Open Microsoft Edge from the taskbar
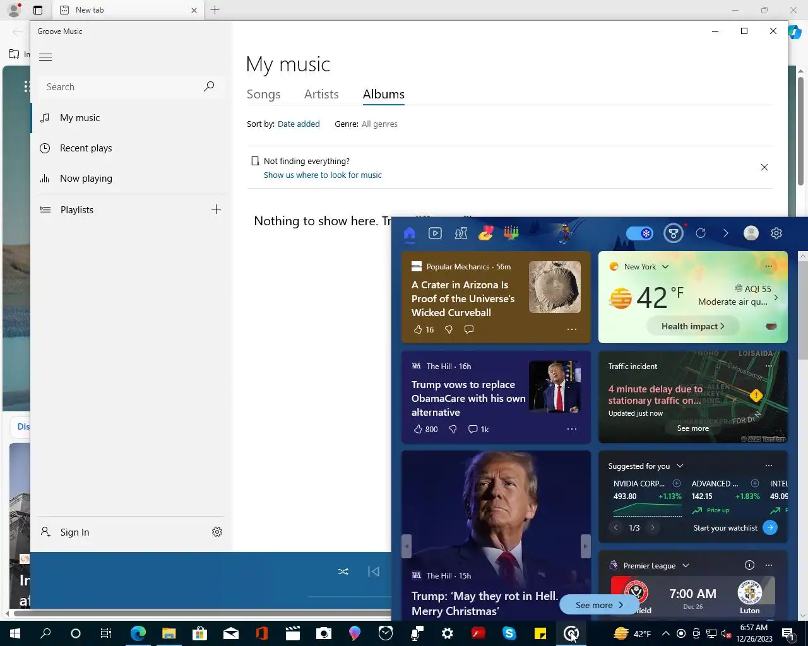This screenshot has width=808, height=646. coord(138,633)
